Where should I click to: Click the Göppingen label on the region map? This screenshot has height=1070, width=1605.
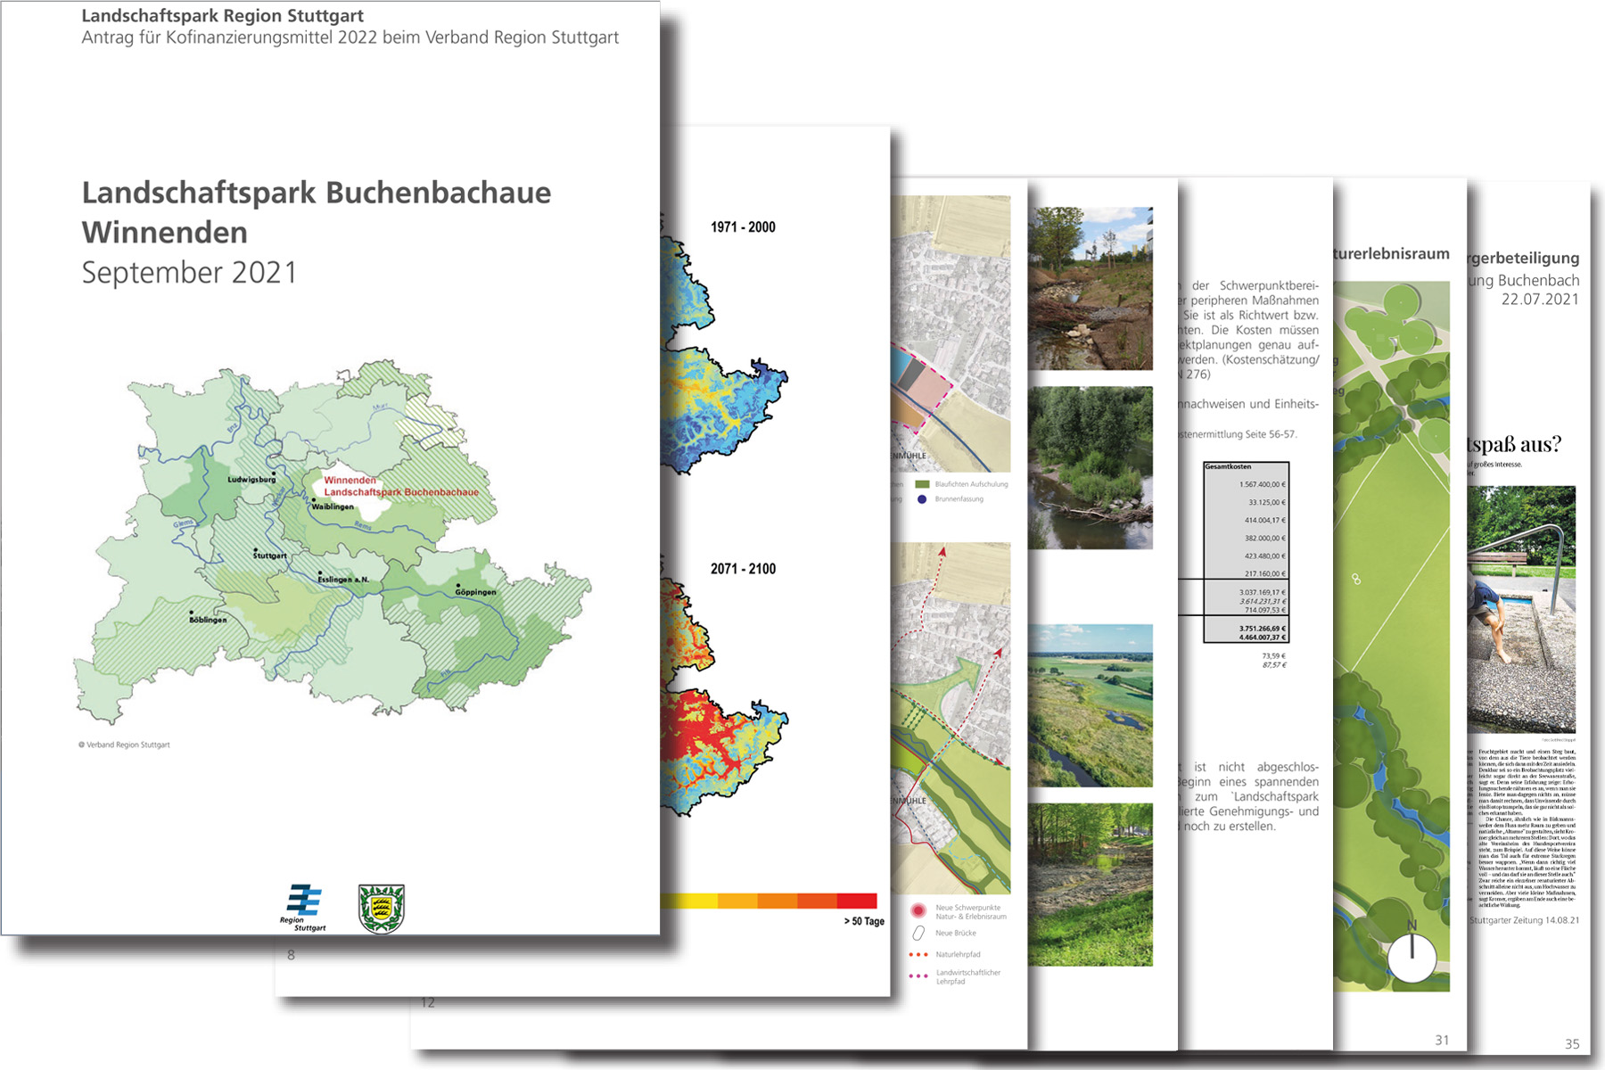coord(475,592)
